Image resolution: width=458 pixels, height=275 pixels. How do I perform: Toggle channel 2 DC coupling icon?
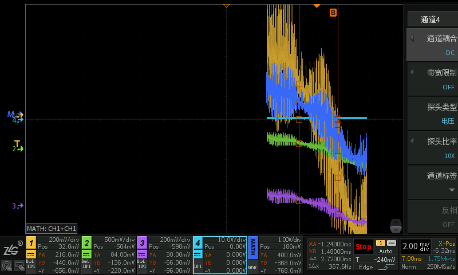point(87,254)
